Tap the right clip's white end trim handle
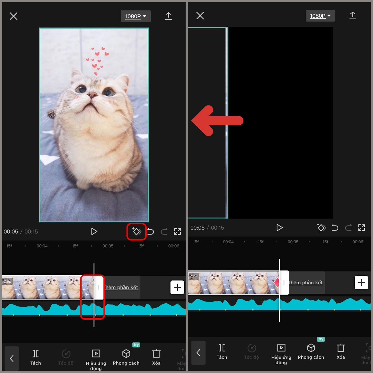Screen dimensions: 373x373 pyautogui.click(x=284, y=283)
